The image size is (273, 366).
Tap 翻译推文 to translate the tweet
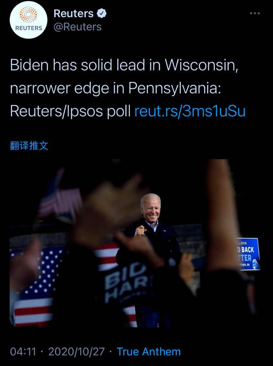[29, 146]
